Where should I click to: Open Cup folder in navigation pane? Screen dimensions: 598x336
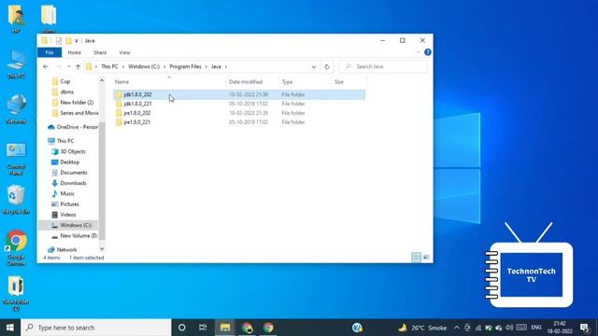tap(65, 81)
